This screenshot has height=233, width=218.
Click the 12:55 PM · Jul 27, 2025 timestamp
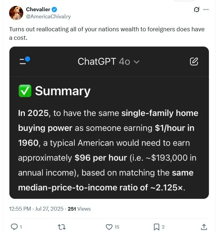36,209
